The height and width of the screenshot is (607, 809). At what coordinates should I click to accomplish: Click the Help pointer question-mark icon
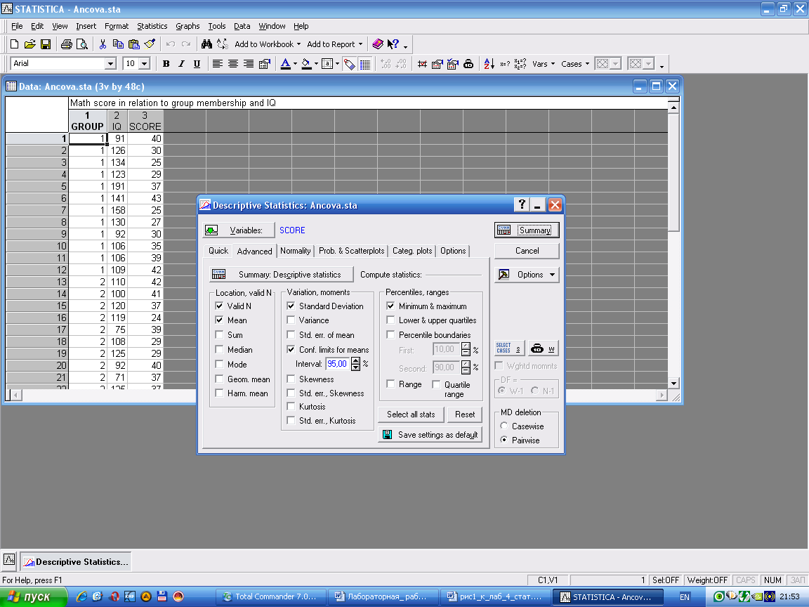pyautogui.click(x=393, y=44)
